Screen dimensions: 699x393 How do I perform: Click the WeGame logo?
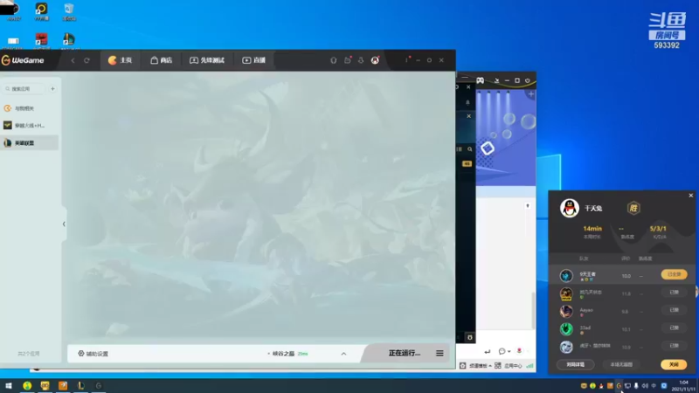(x=23, y=60)
